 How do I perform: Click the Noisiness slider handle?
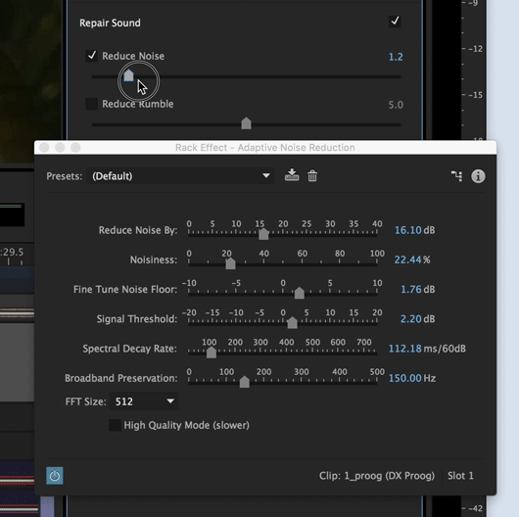(x=230, y=263)
